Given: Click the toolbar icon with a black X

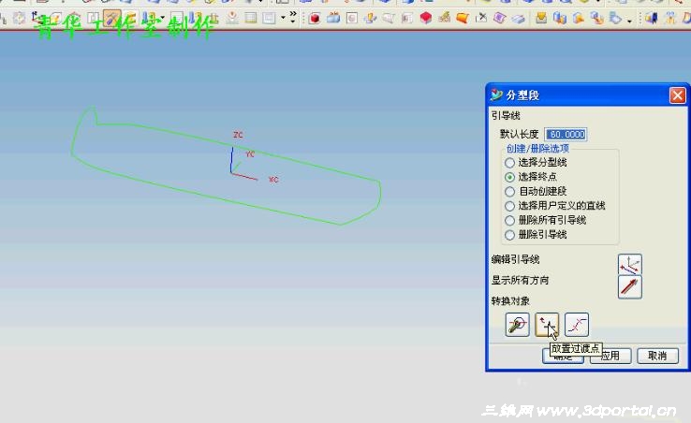Looking at the screenshot, I should coord(482,18).
